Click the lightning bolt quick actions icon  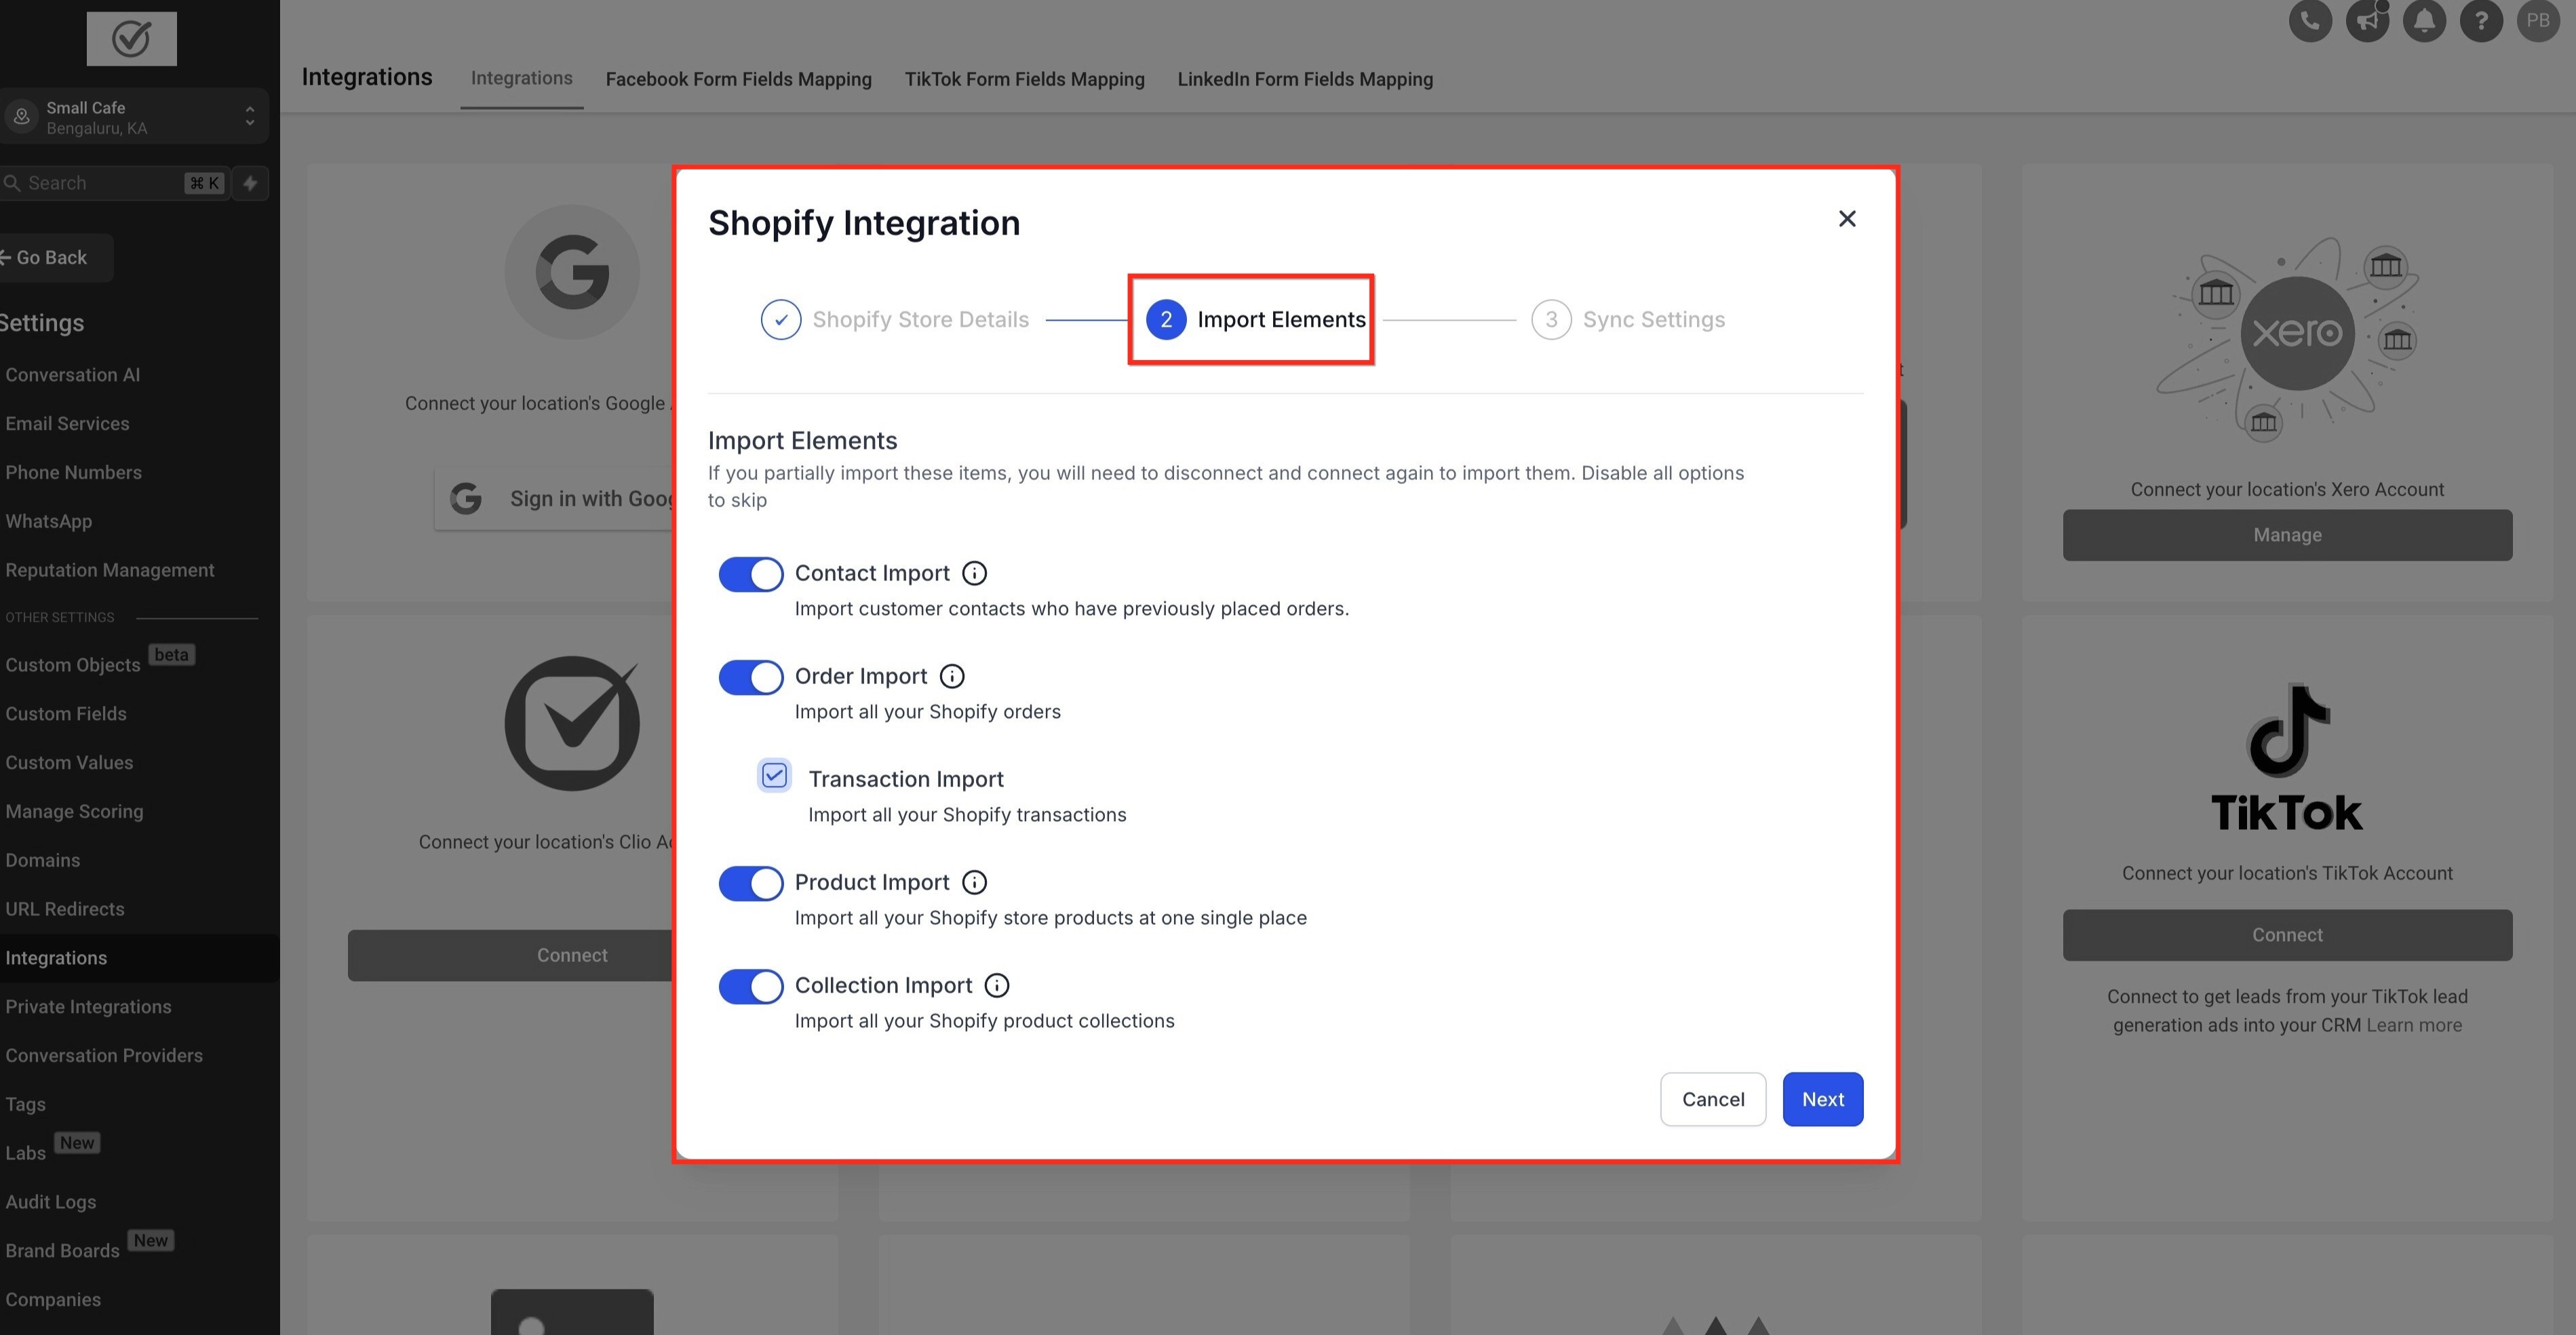point(251,183)
